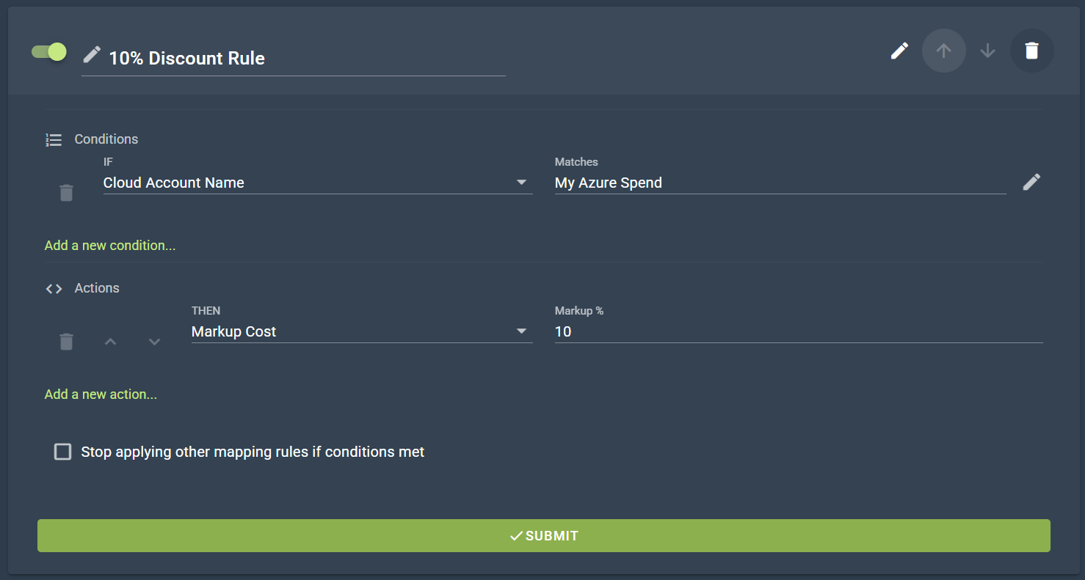The width and height of the screenshot is (1085, 580).
Task: Click the Matches field with My Azure Spend
Action: pos(780,183)
